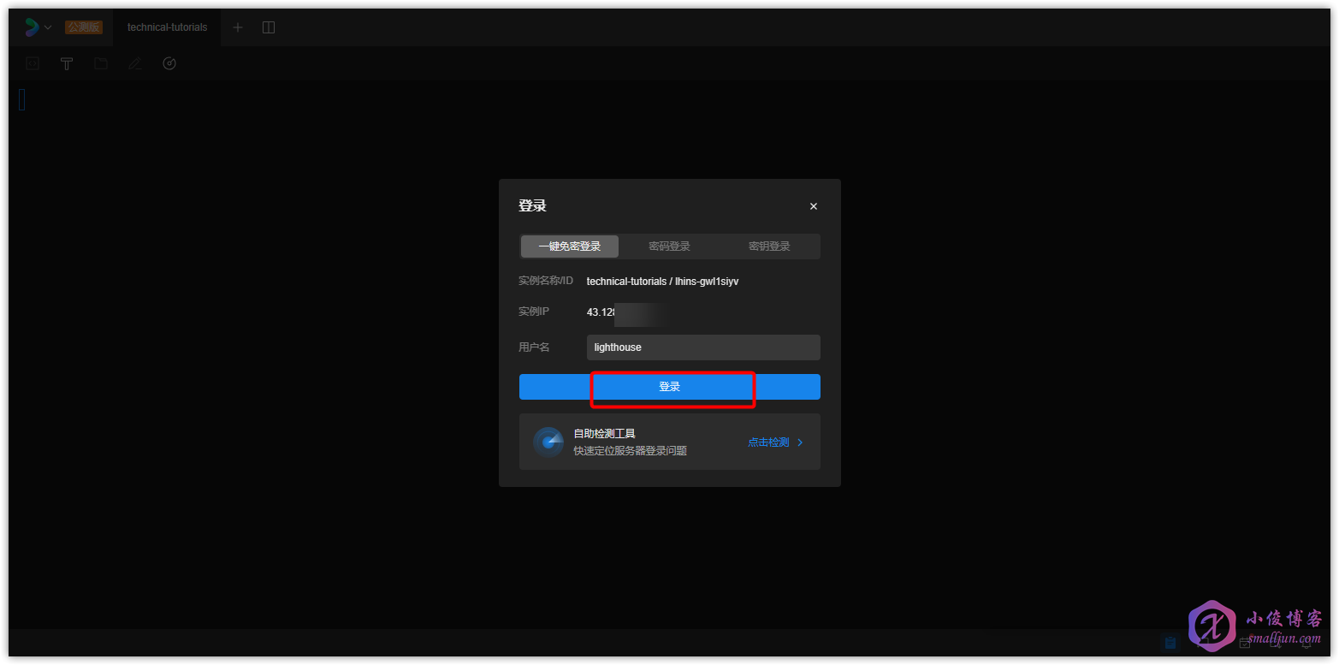Click the app logo in the top left
1339x665 pixels.
[x=32, y=27]
